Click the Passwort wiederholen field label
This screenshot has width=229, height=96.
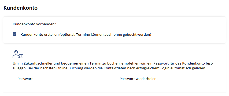pos(138,79)
